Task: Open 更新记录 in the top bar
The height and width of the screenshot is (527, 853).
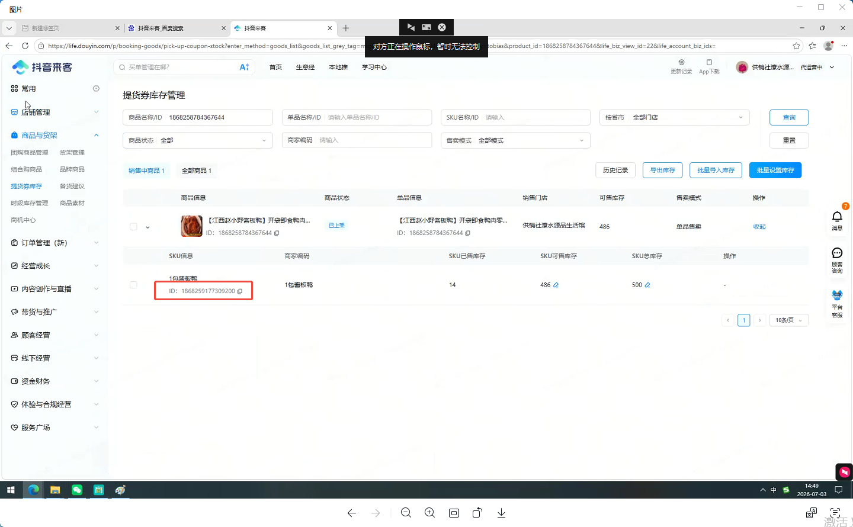Action: point(681,66)
